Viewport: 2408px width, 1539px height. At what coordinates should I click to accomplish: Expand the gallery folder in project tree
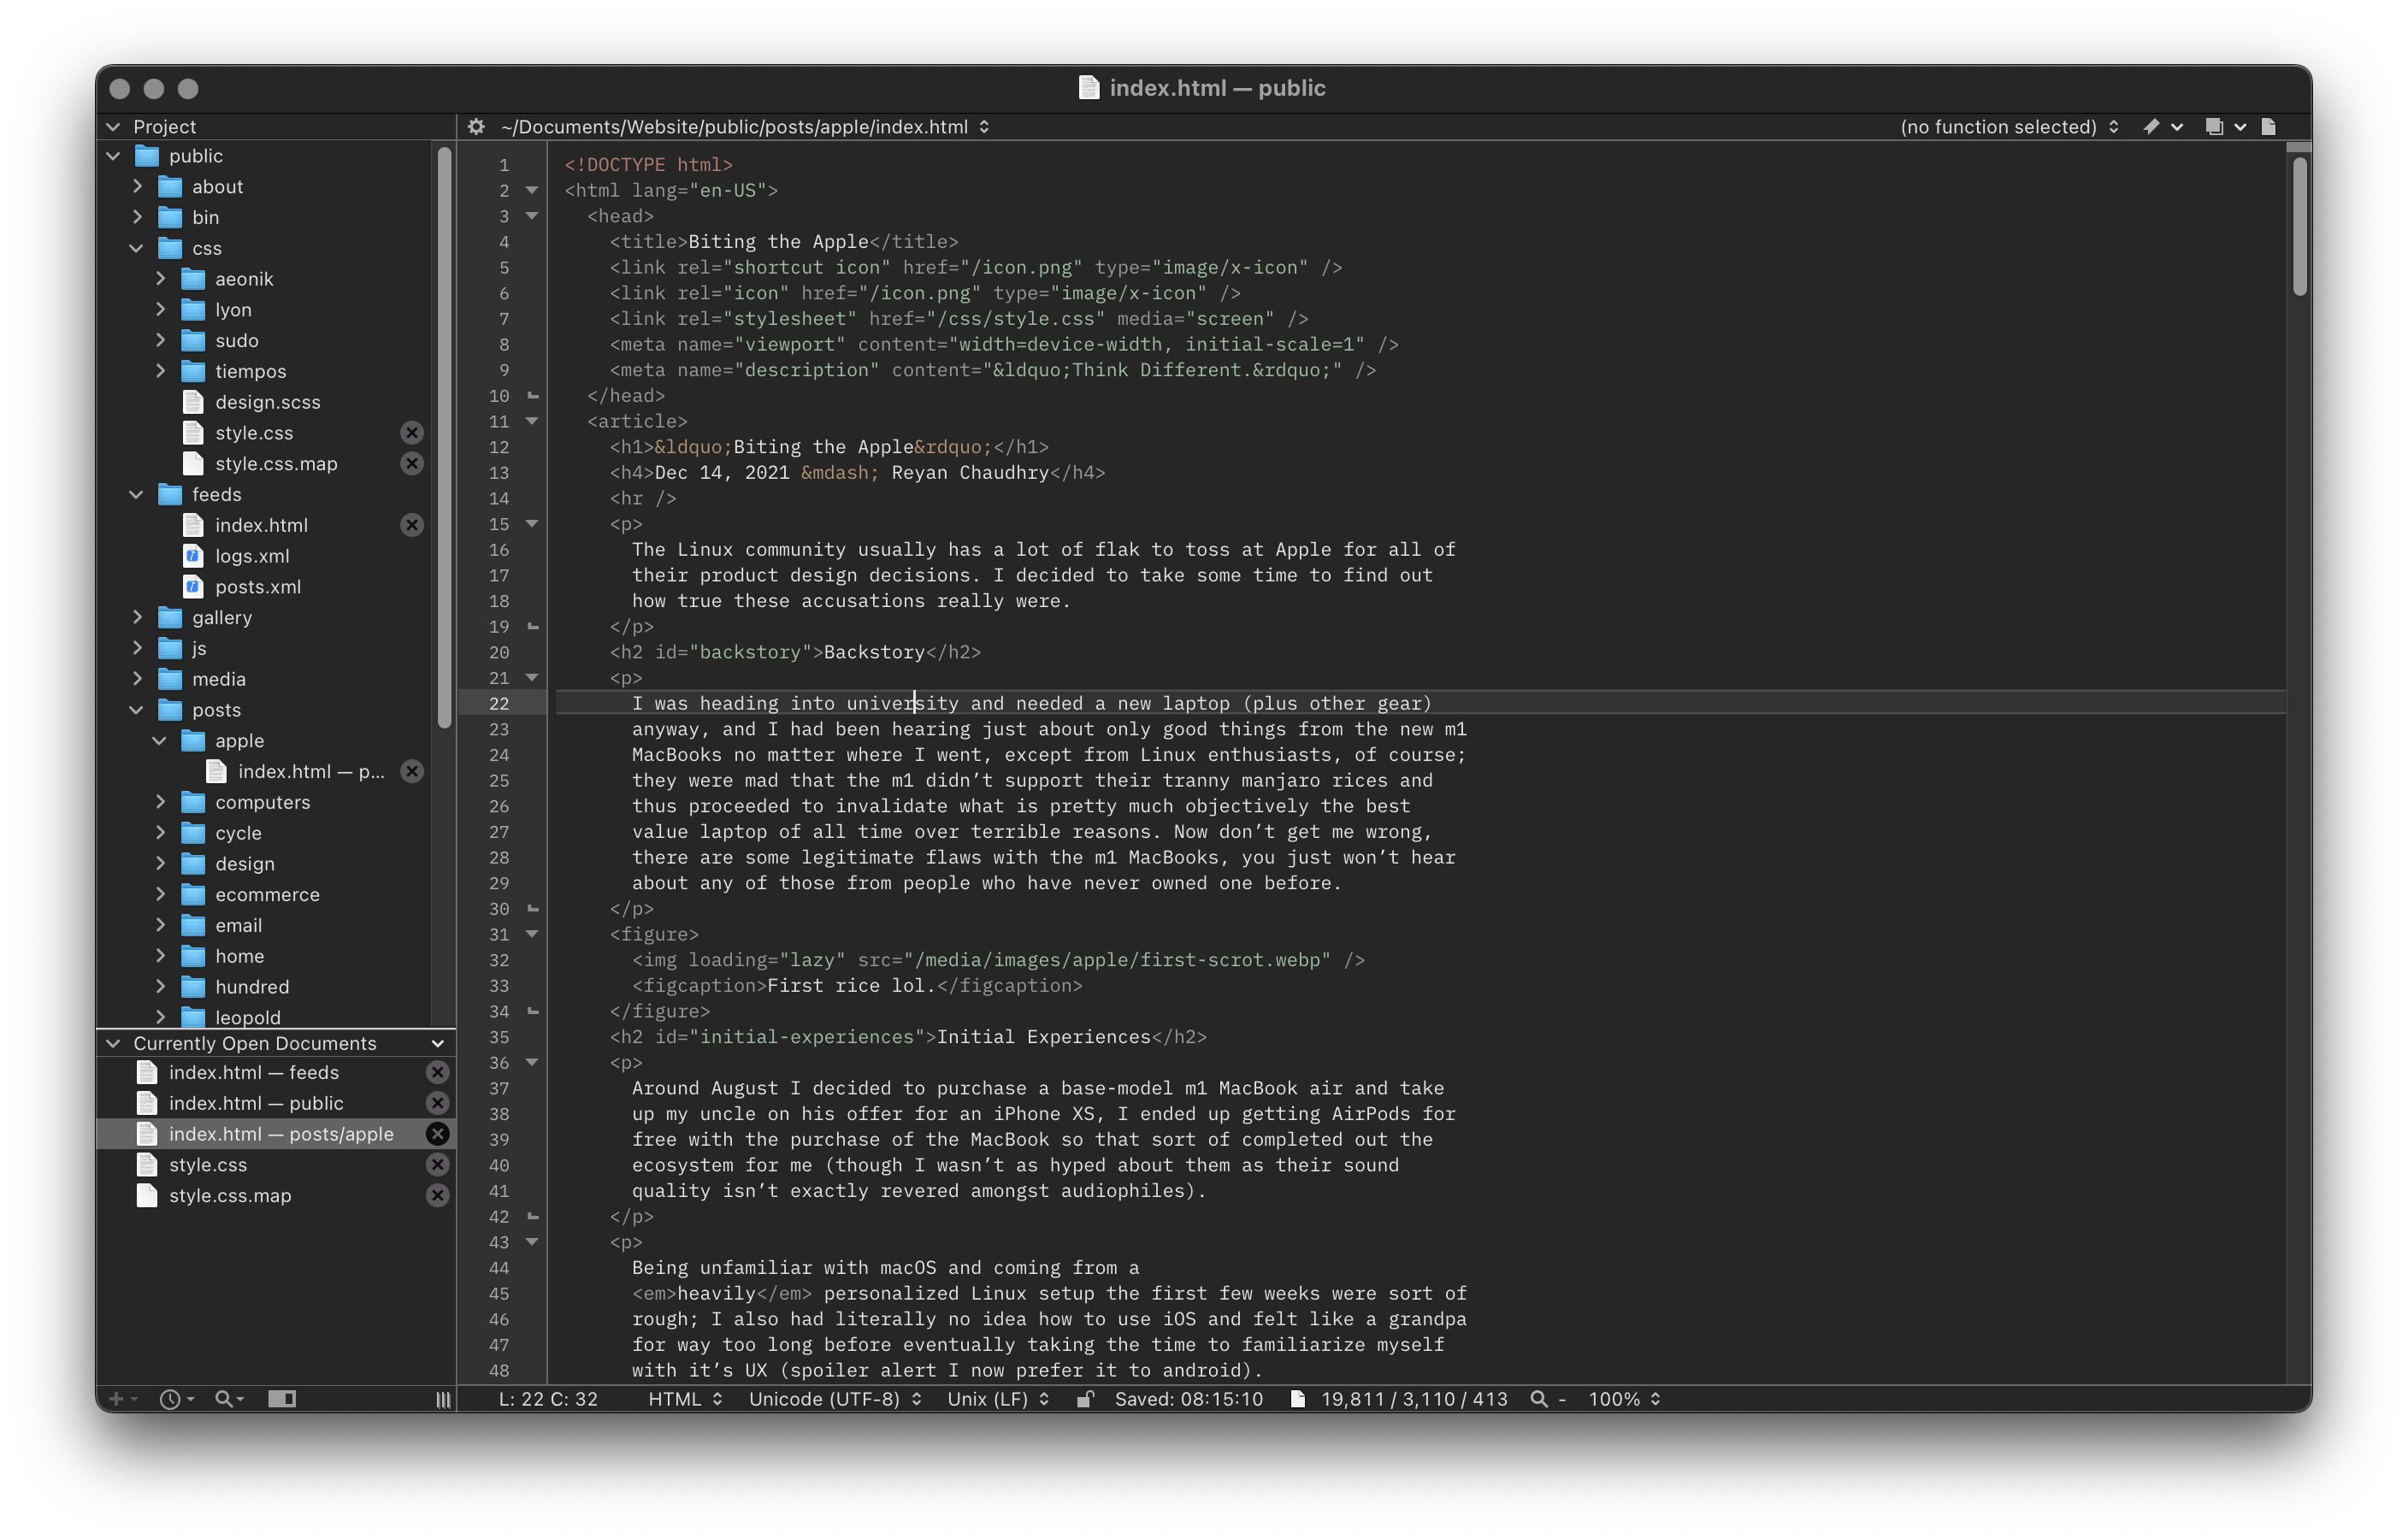click(137, 618)
